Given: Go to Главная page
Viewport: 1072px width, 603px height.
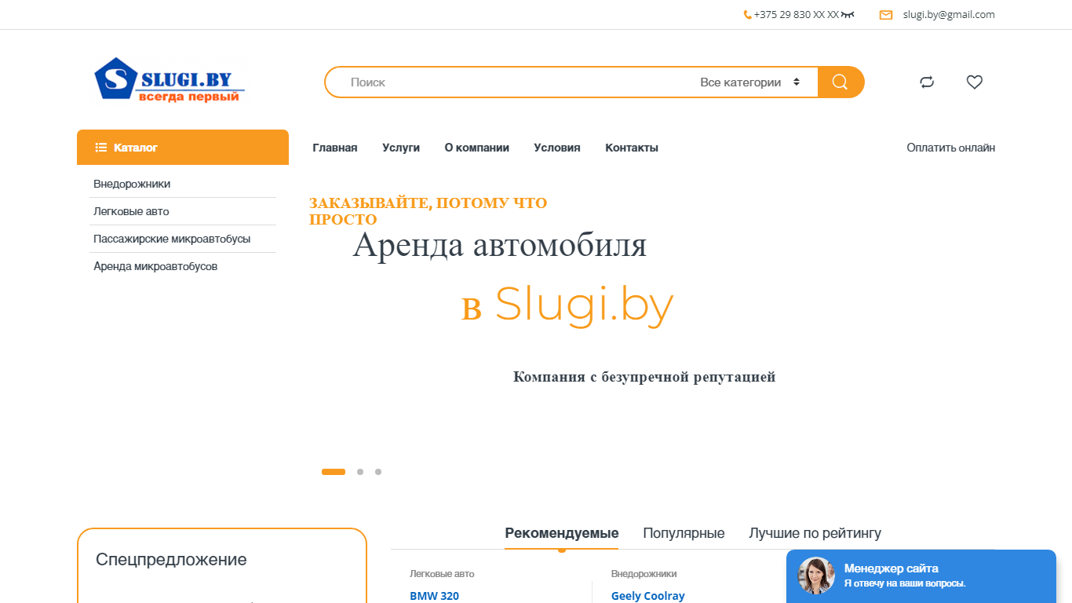Looking at the screenshot, I should pyautogui.click(x=335, y=148).
